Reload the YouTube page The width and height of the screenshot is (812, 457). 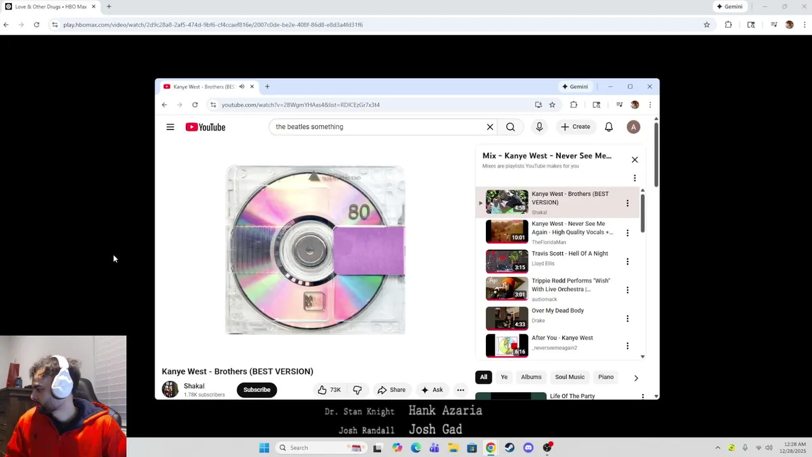pyautogui.click(x=195, y=105)
